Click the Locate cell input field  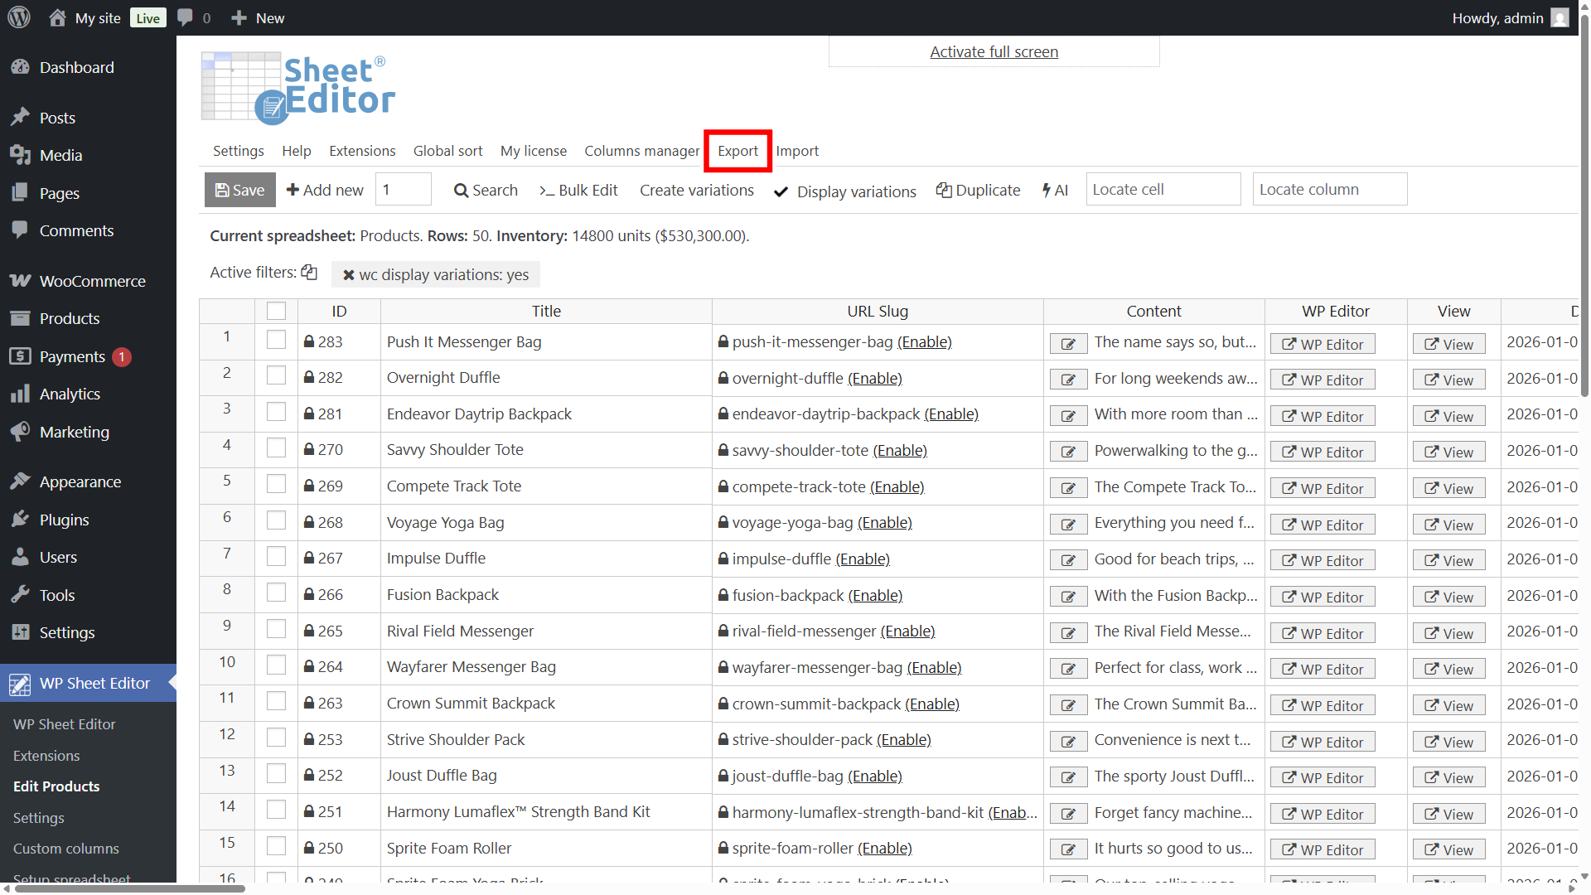tap(1163, 189)
